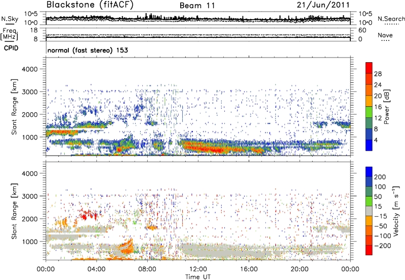Image resolution: width=405 pixels, height=280 pixels.
Task: Click the strong red power echo near 13:00
Action: click(216, 150)
